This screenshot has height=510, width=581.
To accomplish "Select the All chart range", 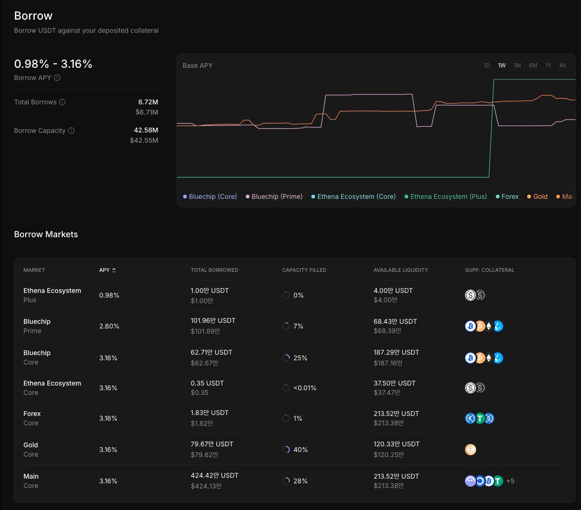I will pyautogui.click(x=563, y=66).
